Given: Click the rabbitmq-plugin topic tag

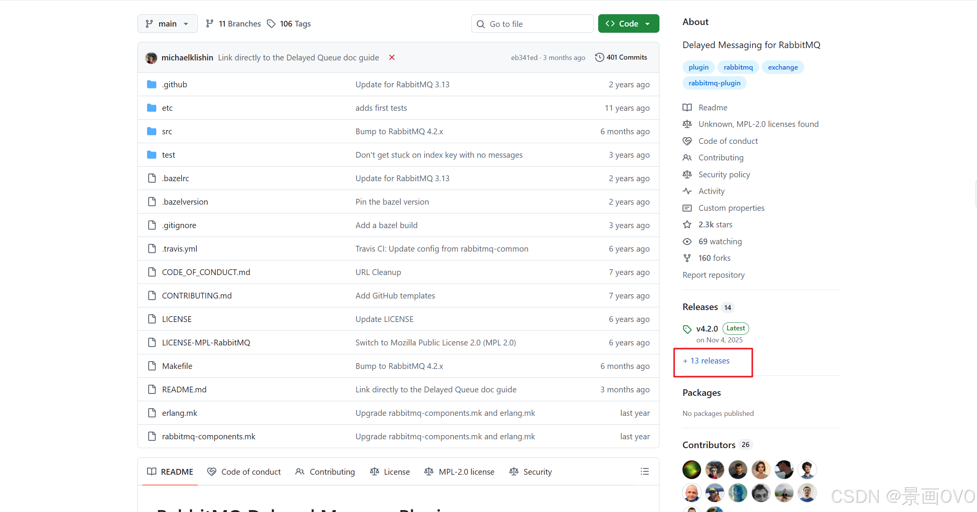Looking at the screenshot, I should point(714,83).
